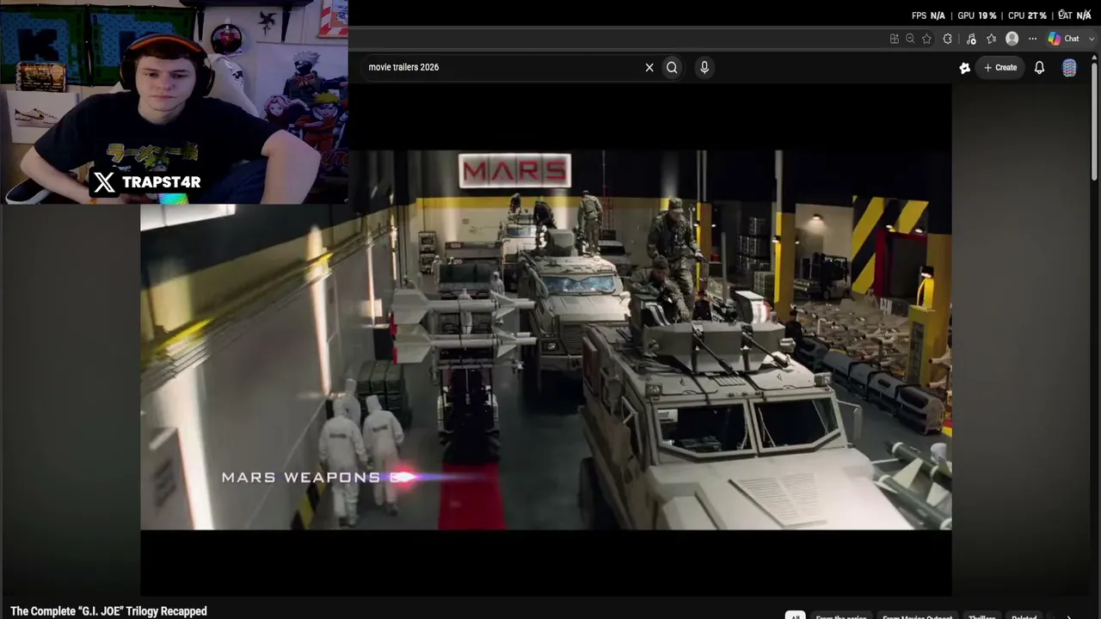Click the magnifier search button

click(672, 67)
